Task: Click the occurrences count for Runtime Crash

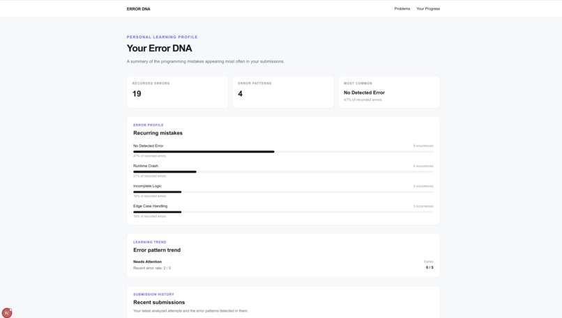Action: 423,166
